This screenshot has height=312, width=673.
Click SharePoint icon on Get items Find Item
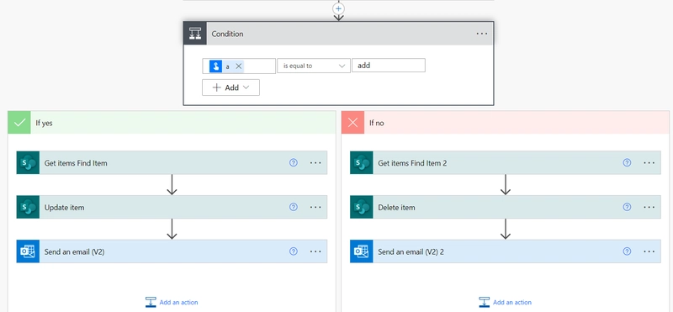(28, 162)
